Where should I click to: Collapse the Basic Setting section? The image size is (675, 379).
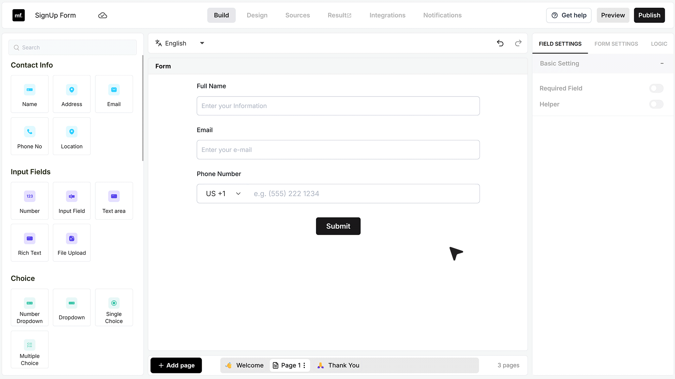[662, 64]
